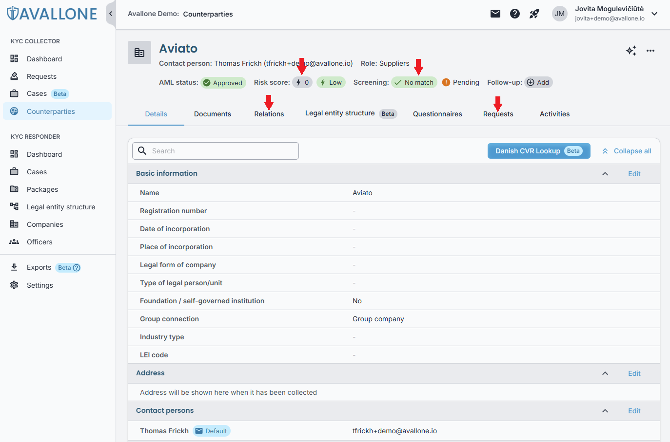Switch to the Questionnaires tab
The height and width of the screenshot is (442, 670).
437,114
